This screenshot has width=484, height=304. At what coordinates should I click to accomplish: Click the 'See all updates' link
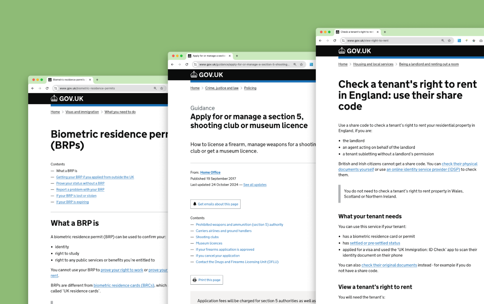[254, 185]
